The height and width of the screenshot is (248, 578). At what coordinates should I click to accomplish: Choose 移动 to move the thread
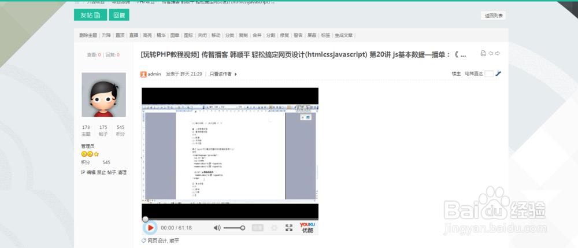tap(216, 35)
